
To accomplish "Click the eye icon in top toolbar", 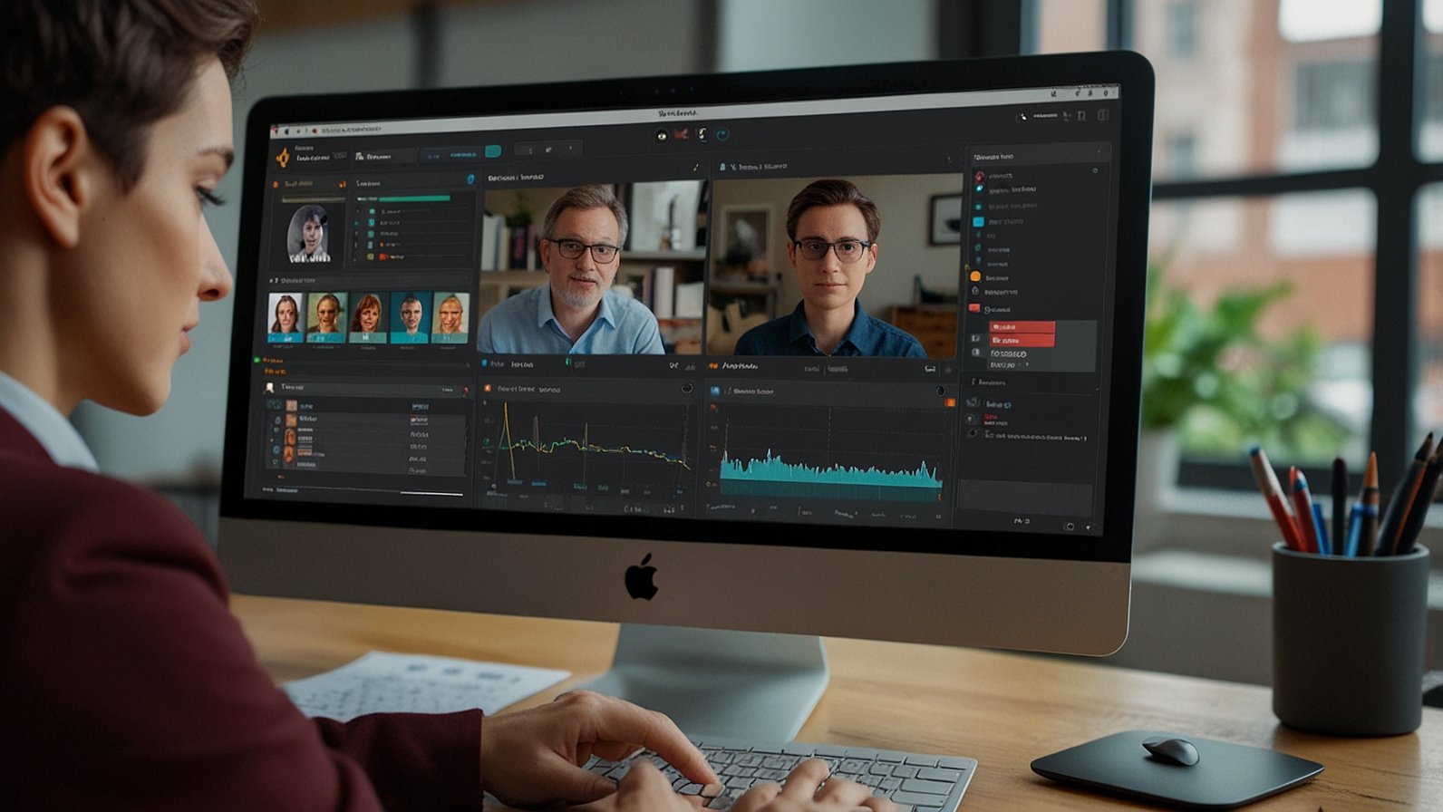I will (x=662, y=136).
